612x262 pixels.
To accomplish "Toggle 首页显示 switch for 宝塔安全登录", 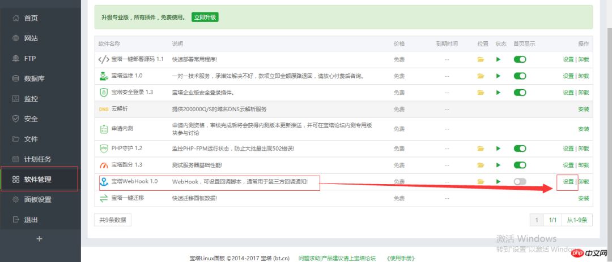I will (x=520, y=93).
